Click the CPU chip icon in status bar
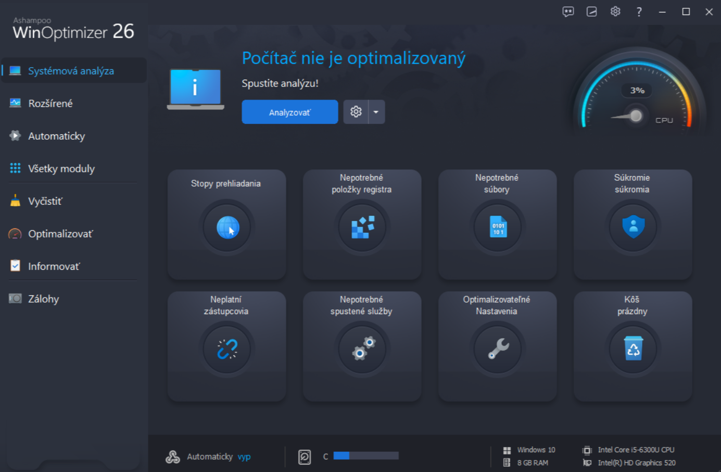Viewport: 721px width, 472px height. coord(587,450)
